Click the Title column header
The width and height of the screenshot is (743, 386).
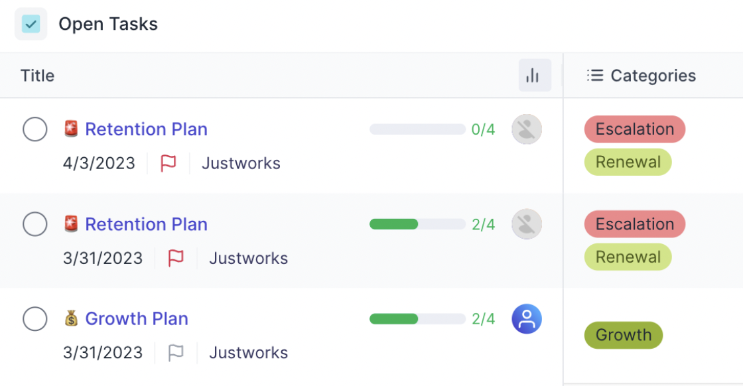point(38,76)
